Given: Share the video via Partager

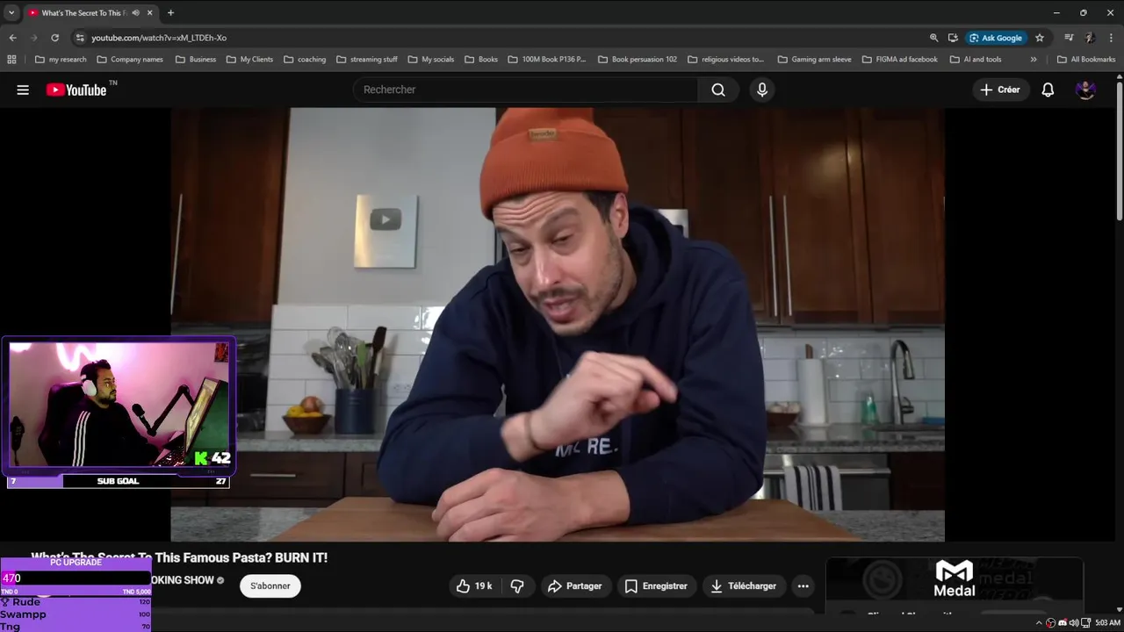Looking at the screenshot, I should point(574,585).
